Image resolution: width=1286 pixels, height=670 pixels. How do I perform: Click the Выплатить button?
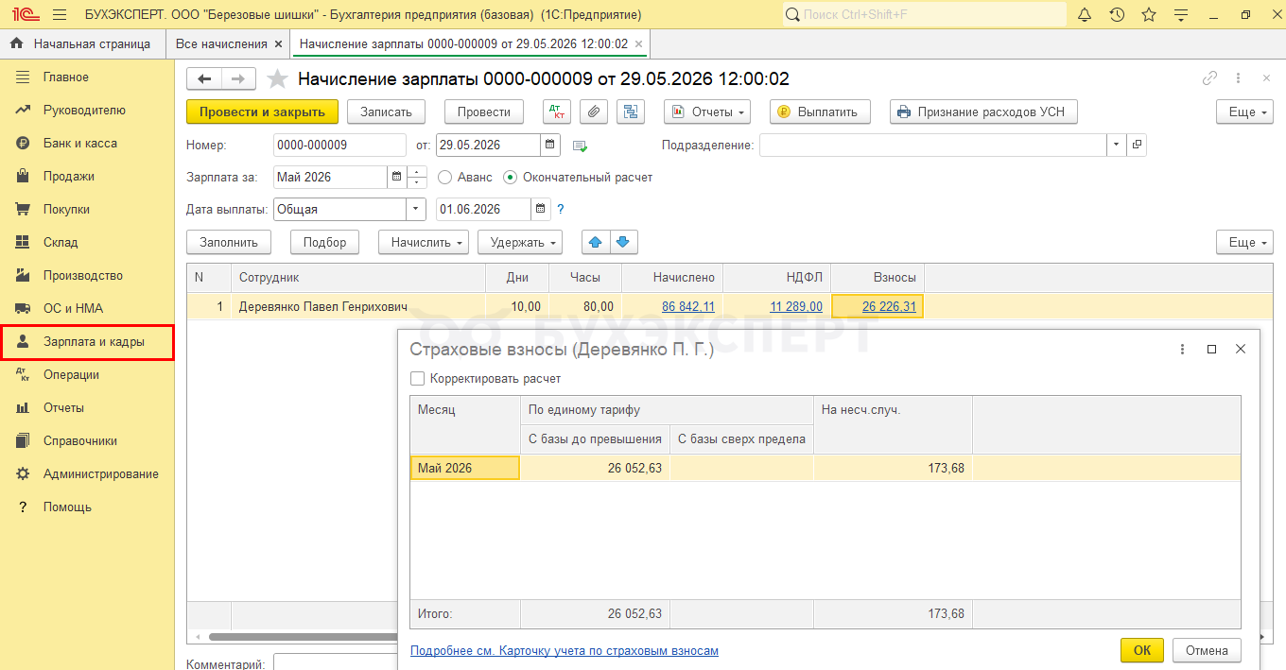(x=820, y=112)
